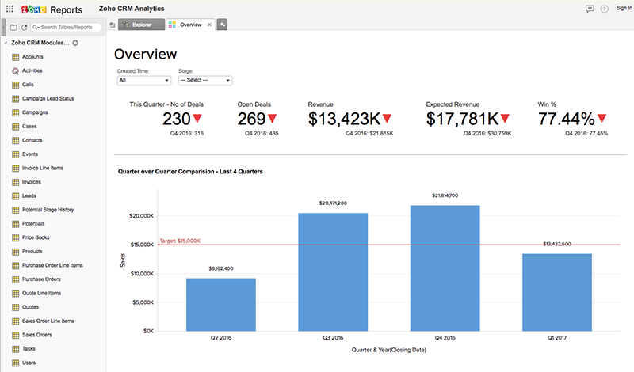Select Purchase Order Line Items
The width and height of the screenshot is (634, 372).
tap(52, 265)
